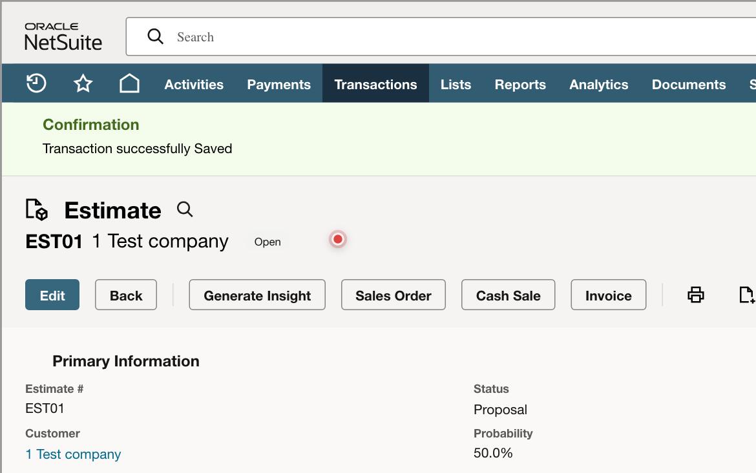Image resolution: width=756 pixels, height=473 pixels.
Task: Open the 1 Test company customer link
Action: click(73, 454)
